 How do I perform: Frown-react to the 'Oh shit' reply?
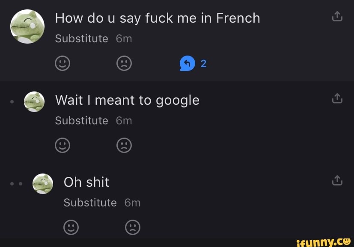click(133, 227)
